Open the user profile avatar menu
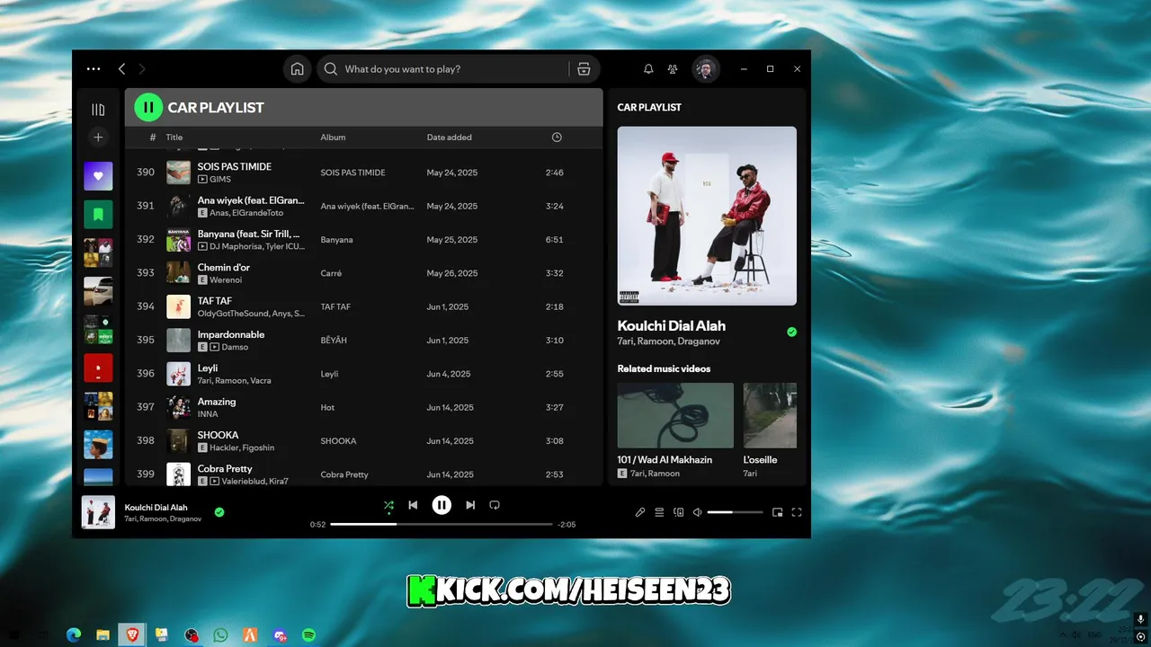 706,69
